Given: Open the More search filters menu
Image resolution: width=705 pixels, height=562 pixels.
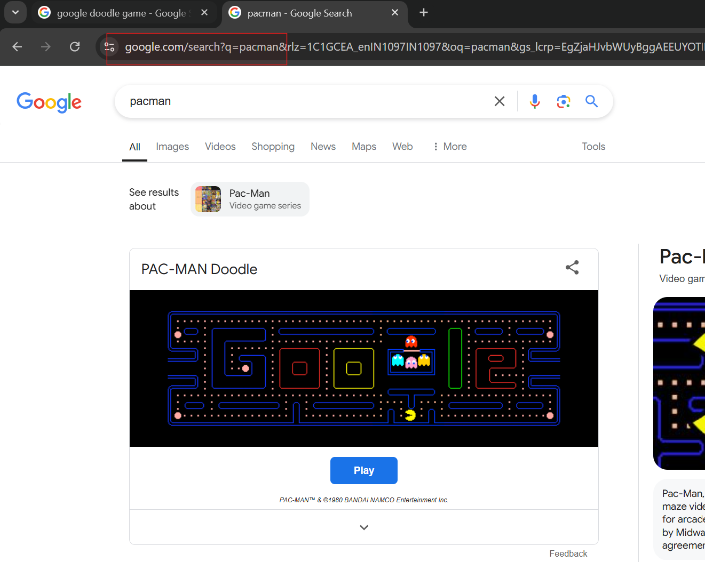Looking at the screenshot, I should tap(450, 147).
